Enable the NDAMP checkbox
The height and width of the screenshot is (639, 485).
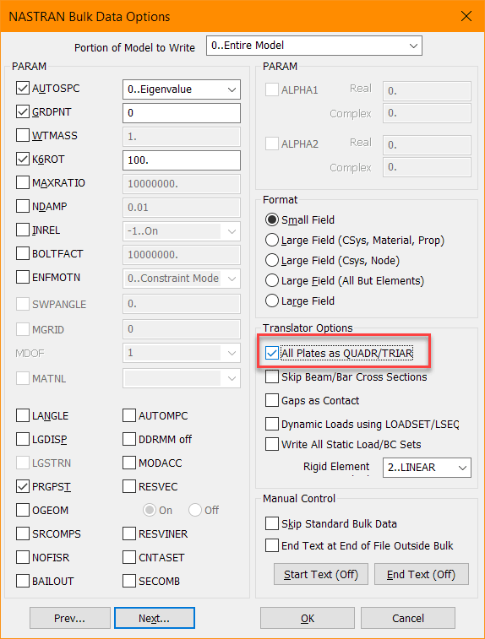(x=23, y=206)
